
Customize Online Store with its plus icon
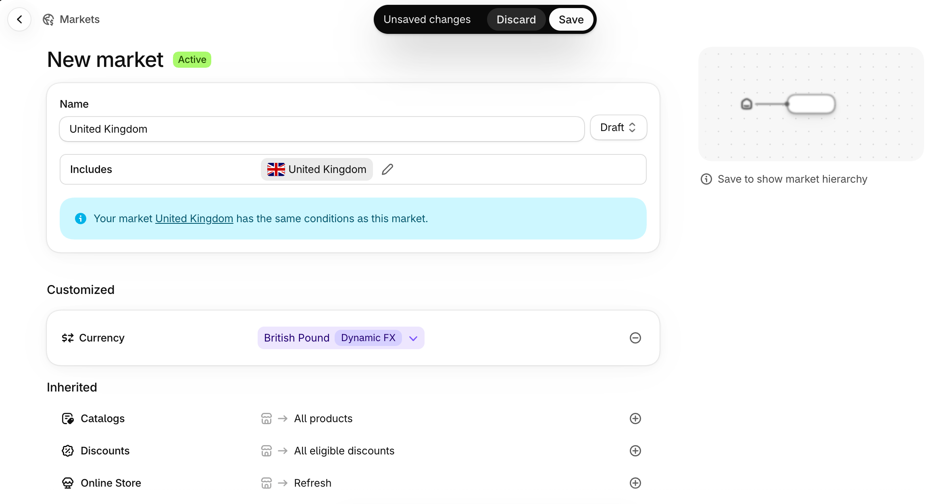[x=635, y=483]
